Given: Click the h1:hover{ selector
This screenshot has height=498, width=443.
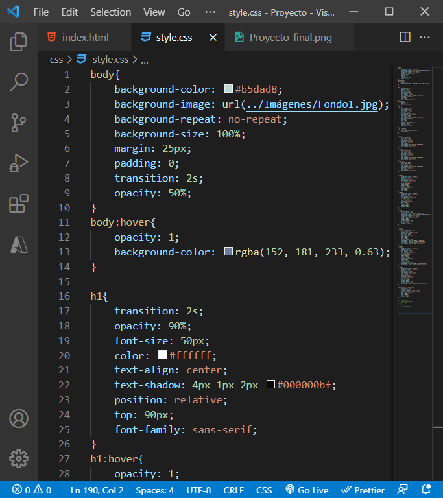Looking at the screenshot, I should (x=117, y=459).
